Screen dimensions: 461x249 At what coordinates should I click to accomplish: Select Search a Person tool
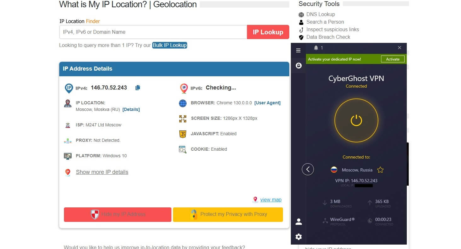tap(325, 22)
